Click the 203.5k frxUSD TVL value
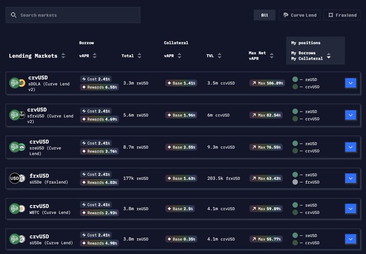Screen dimensions: 366x254 (223, 178)
